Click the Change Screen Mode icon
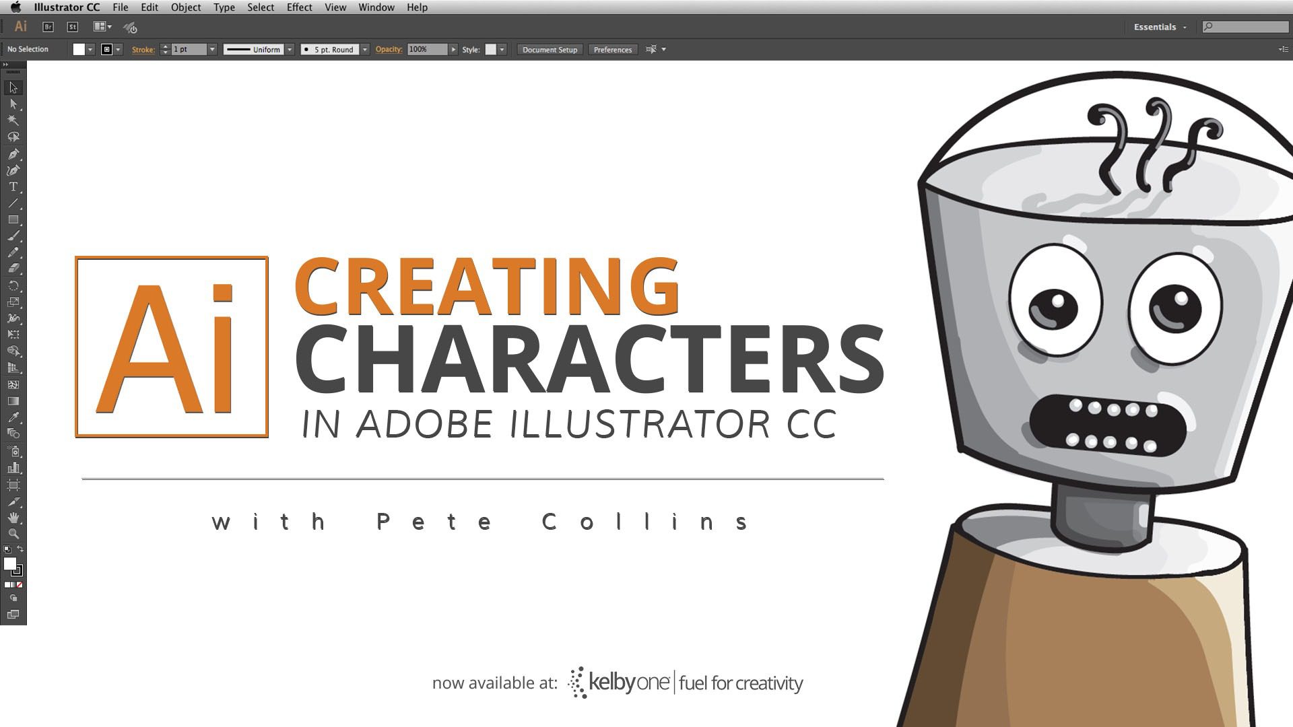The width and height of the screenshot is (1293, 727). pos(13,615)
